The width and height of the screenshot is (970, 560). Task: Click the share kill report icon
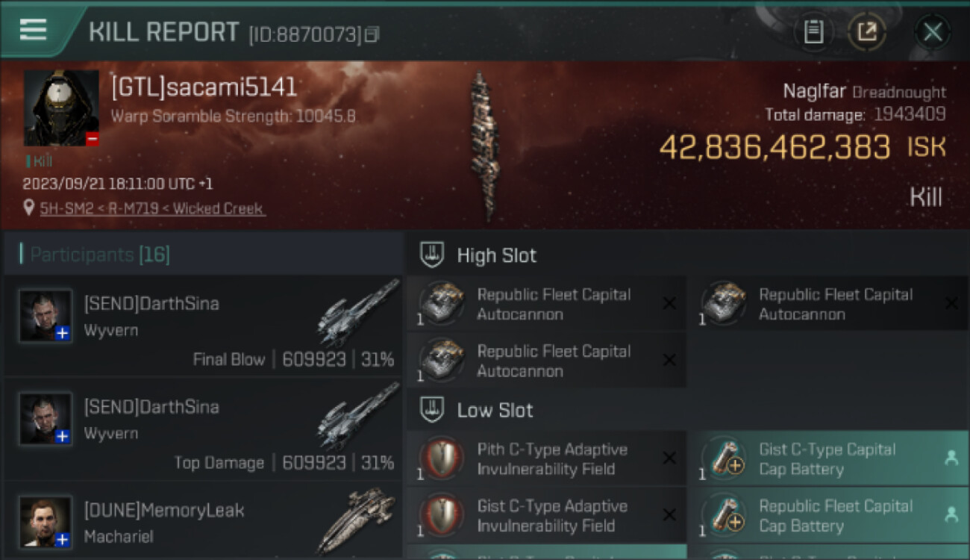point(867,31)
